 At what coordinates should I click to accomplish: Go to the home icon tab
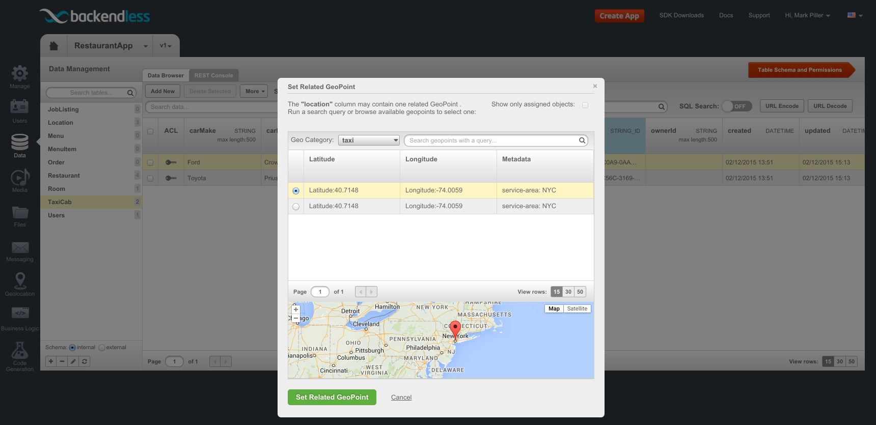pyautogui.click(x=53, y=46)
